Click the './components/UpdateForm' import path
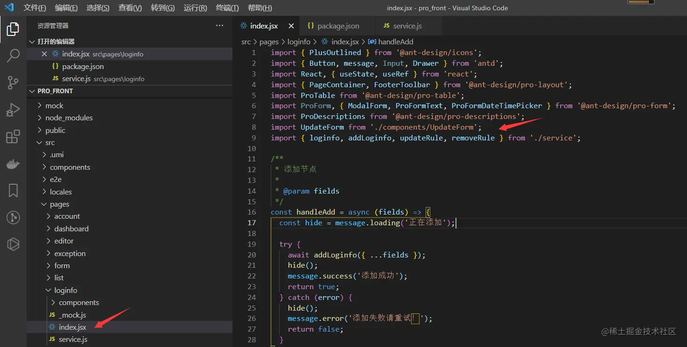 point(423,127)
